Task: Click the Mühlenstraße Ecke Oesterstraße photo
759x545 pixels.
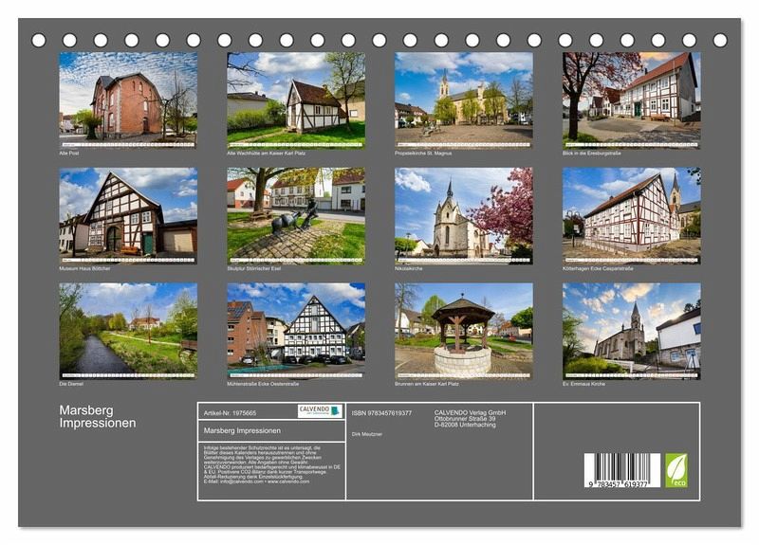Action: point(296,328)
